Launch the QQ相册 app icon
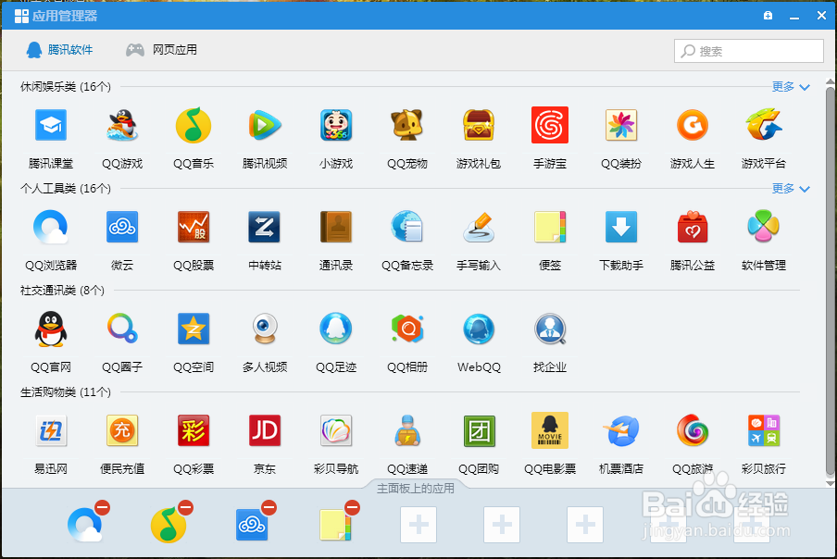This screenshot has height=559, width=837. pyautogui.click(x=407, y=329)
